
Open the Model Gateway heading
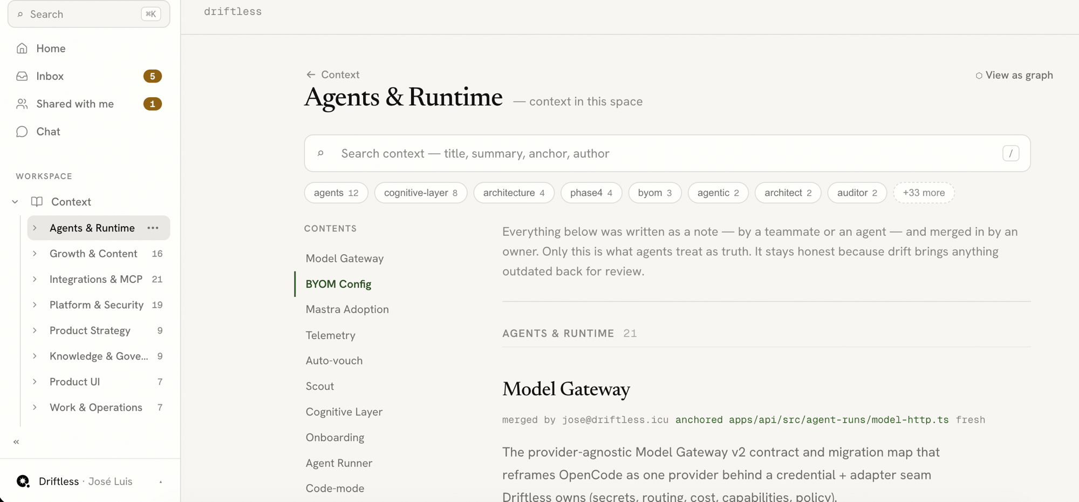pos(566,389)
